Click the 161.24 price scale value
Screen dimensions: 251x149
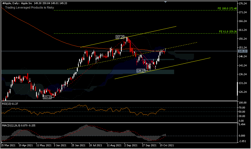point(242,30)
